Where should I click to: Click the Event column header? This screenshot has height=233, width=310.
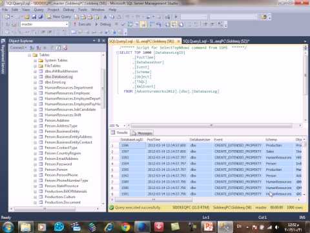tap(239, 140)
